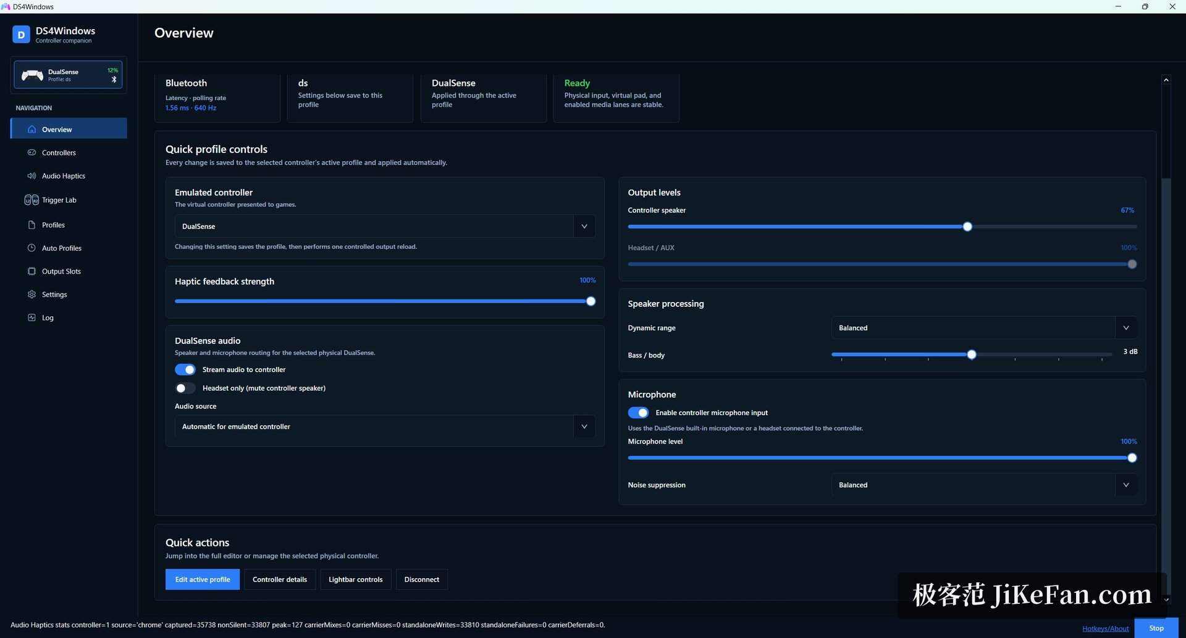Viewport: 1186px width, 638px height.
Task: Go to Settings in the navigation
Action: (x=69, y=295)
